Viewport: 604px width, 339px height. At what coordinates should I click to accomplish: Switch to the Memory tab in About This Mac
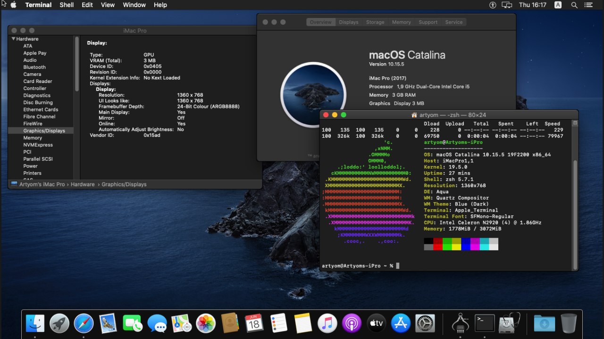point(402,22)
